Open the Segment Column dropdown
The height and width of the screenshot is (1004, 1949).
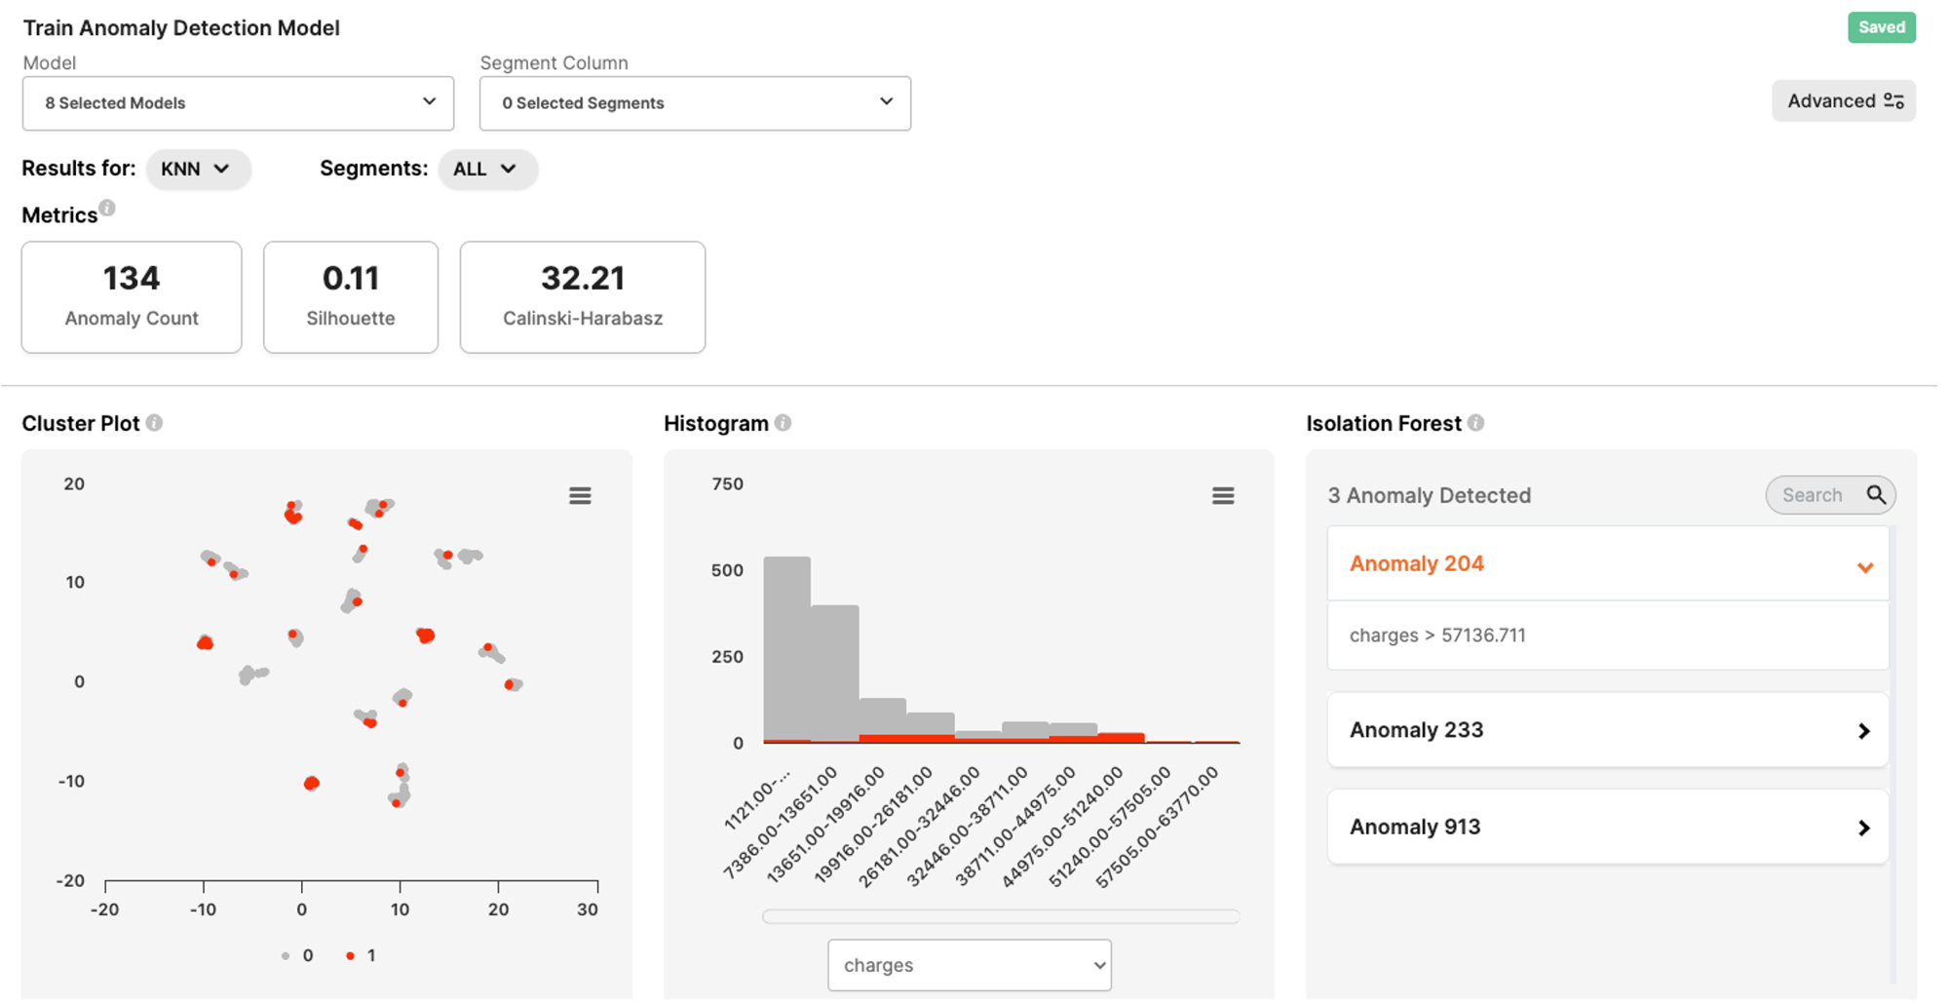695,103
